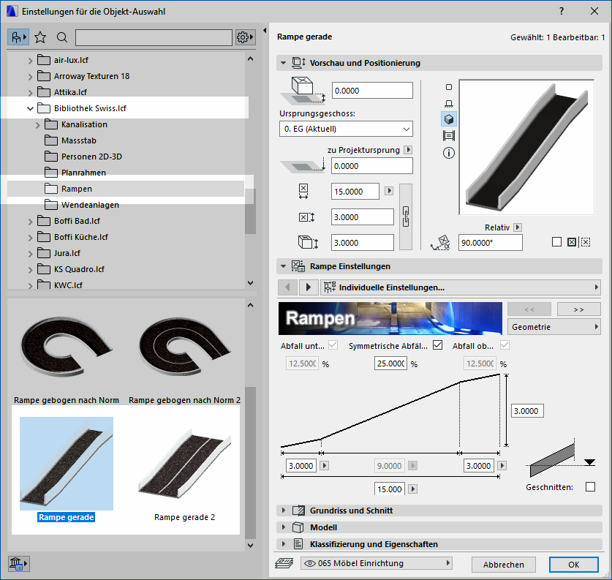The image size is (612, 580).
Task: Expand the Kanalisation folder
Action: 37,125
